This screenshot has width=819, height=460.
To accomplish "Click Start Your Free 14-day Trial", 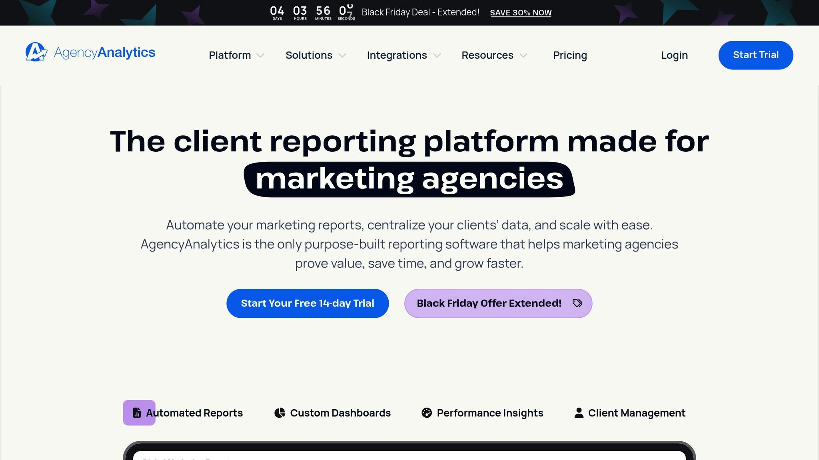I will [x=307, y=303].
